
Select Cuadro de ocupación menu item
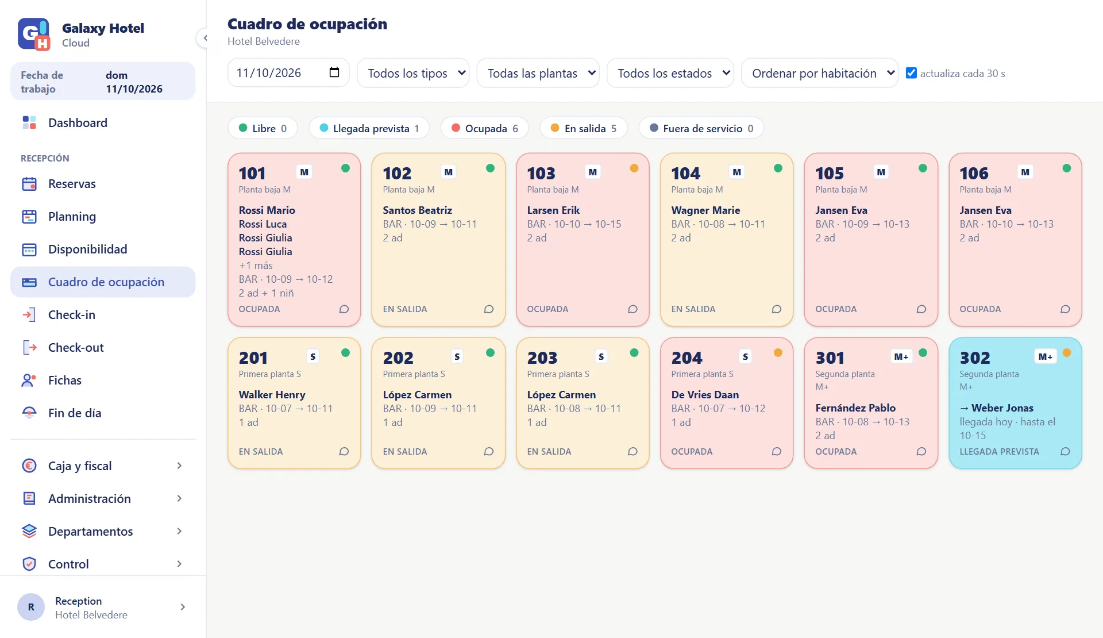103,282
